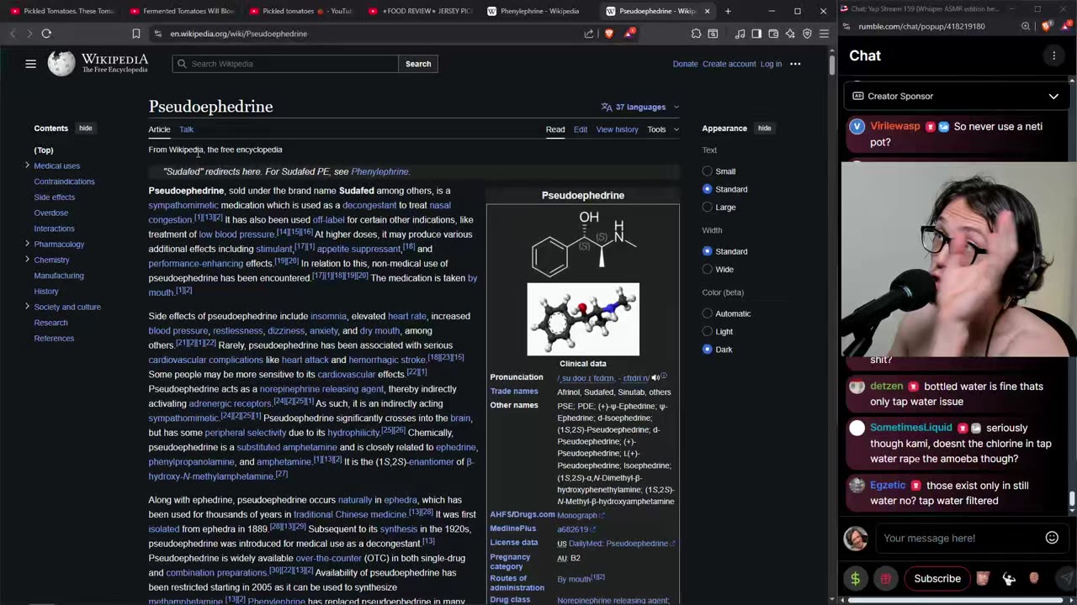The width and height of the screenshot is (1077, 605).
Task: Reload the Wikipedia page
Action: 46,34
